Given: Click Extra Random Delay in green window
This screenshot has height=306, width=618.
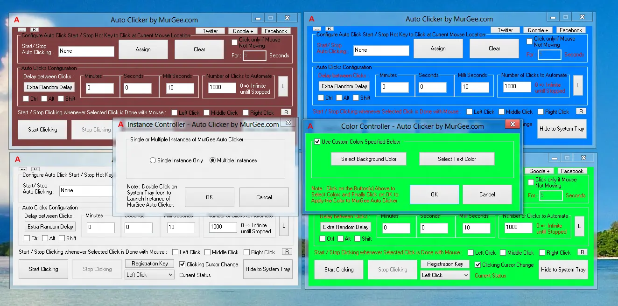Looking at the screenshot, I should [x=346, y=227].
